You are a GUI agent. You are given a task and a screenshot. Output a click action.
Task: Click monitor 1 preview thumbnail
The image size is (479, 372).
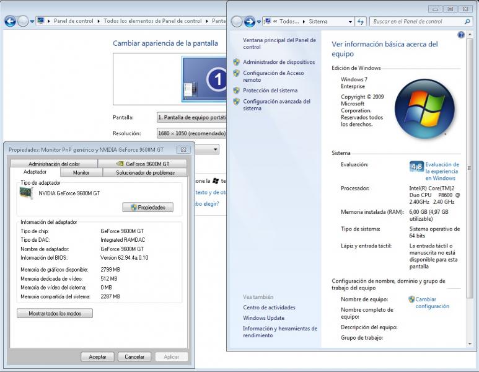(x=204, y=79)
